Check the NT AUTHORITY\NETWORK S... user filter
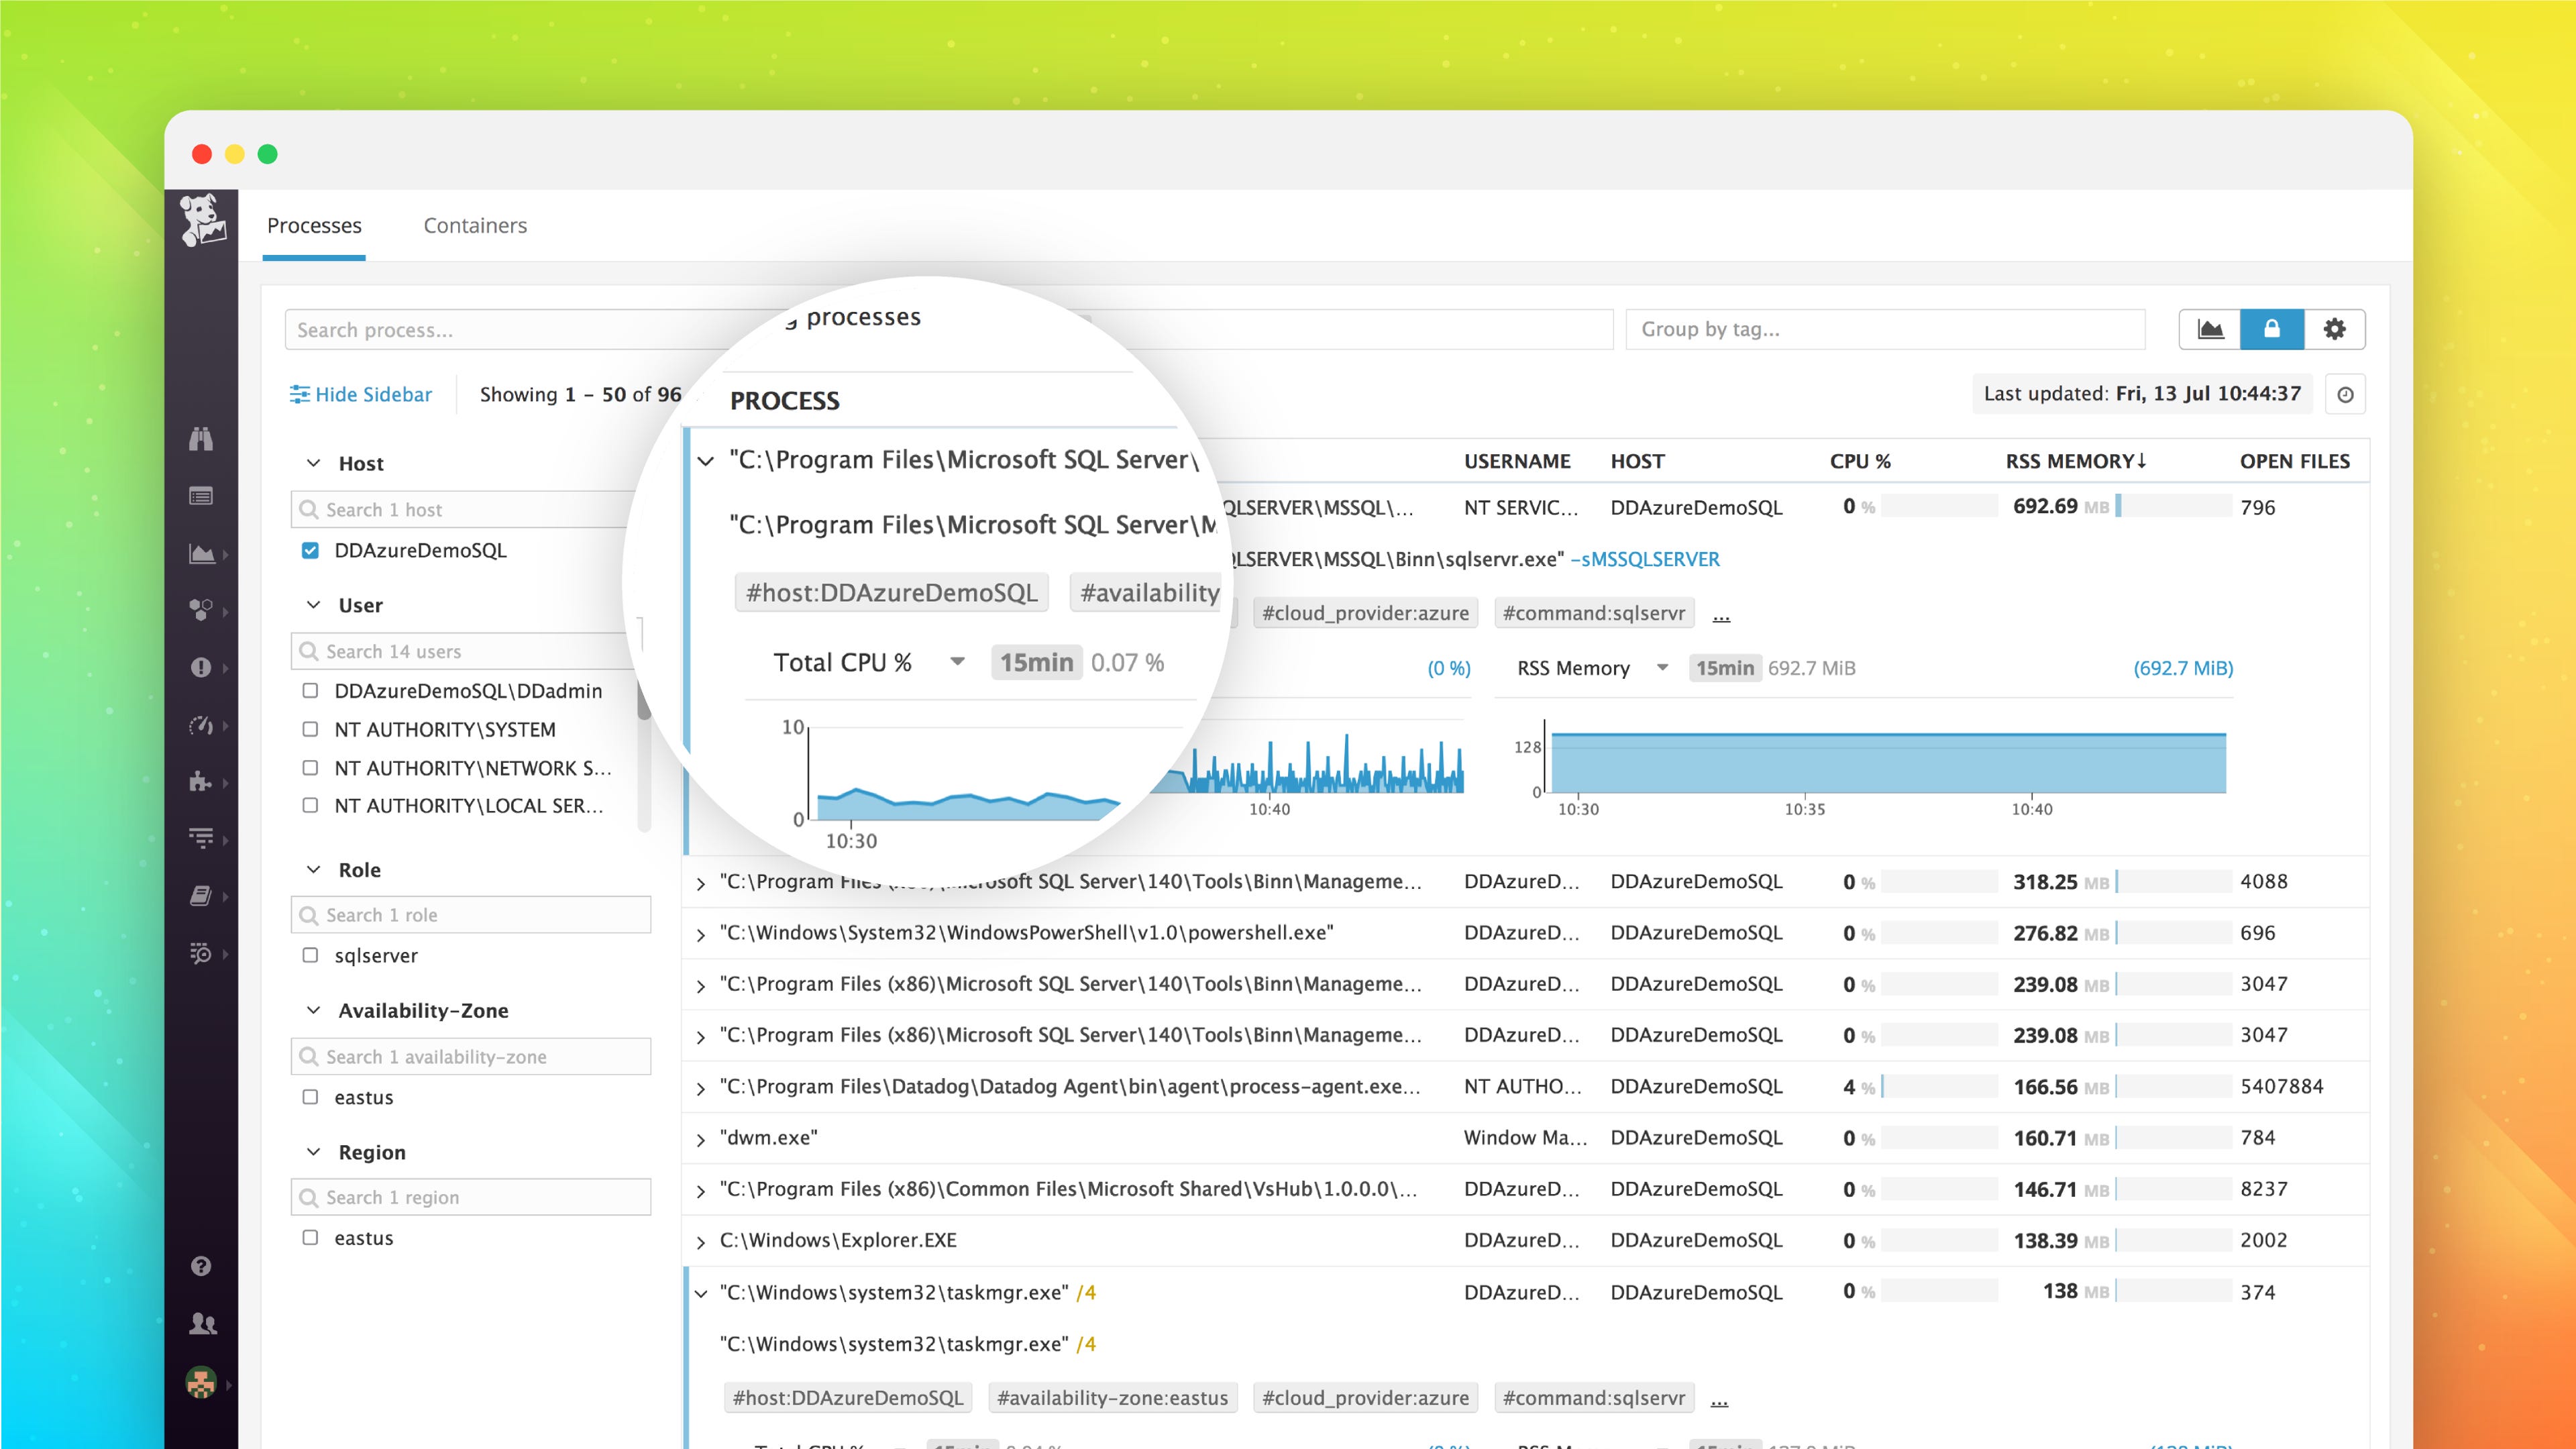The width and height of the screenshot is (2576, 1449). tap(310, 768)
